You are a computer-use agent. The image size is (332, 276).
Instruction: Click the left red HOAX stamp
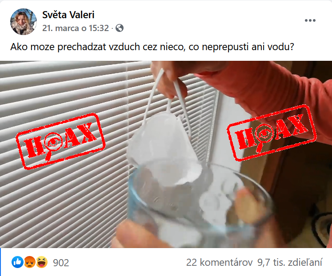(60, 141)
